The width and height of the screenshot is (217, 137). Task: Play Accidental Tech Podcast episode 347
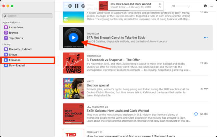pos(73,38)
